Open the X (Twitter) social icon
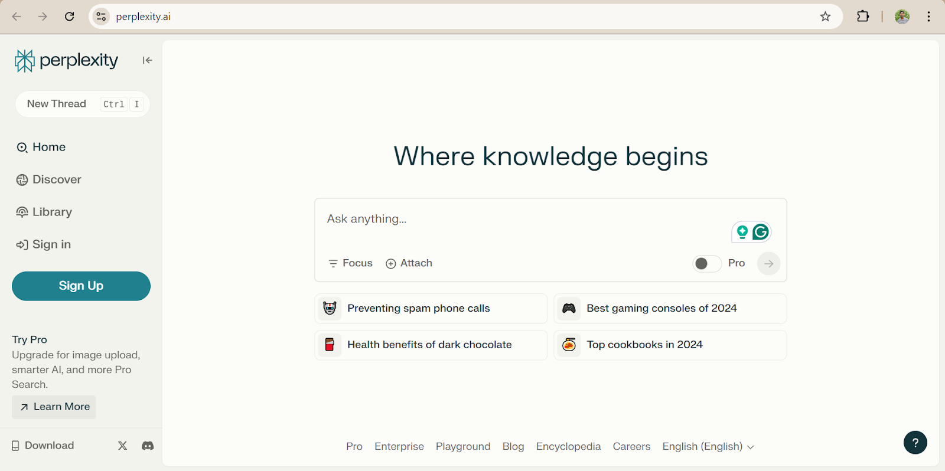 (x=122, y=446)
